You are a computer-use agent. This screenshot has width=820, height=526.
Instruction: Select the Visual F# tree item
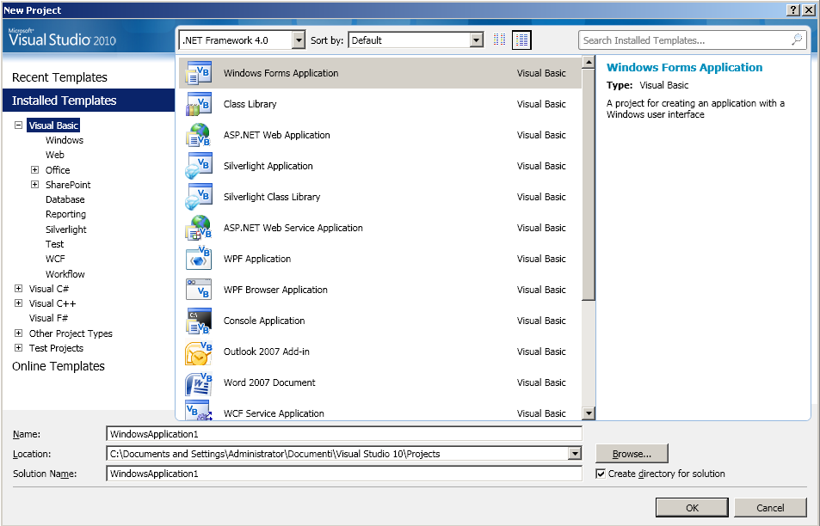pos(49,318)
